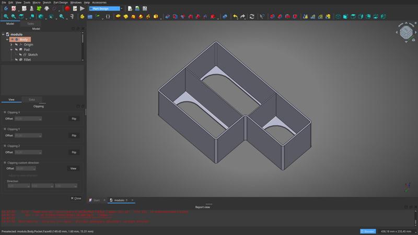Collapse the Pad tree node
Screen dimensions: 418x235
pyautogui.click(x=11, y=50)
